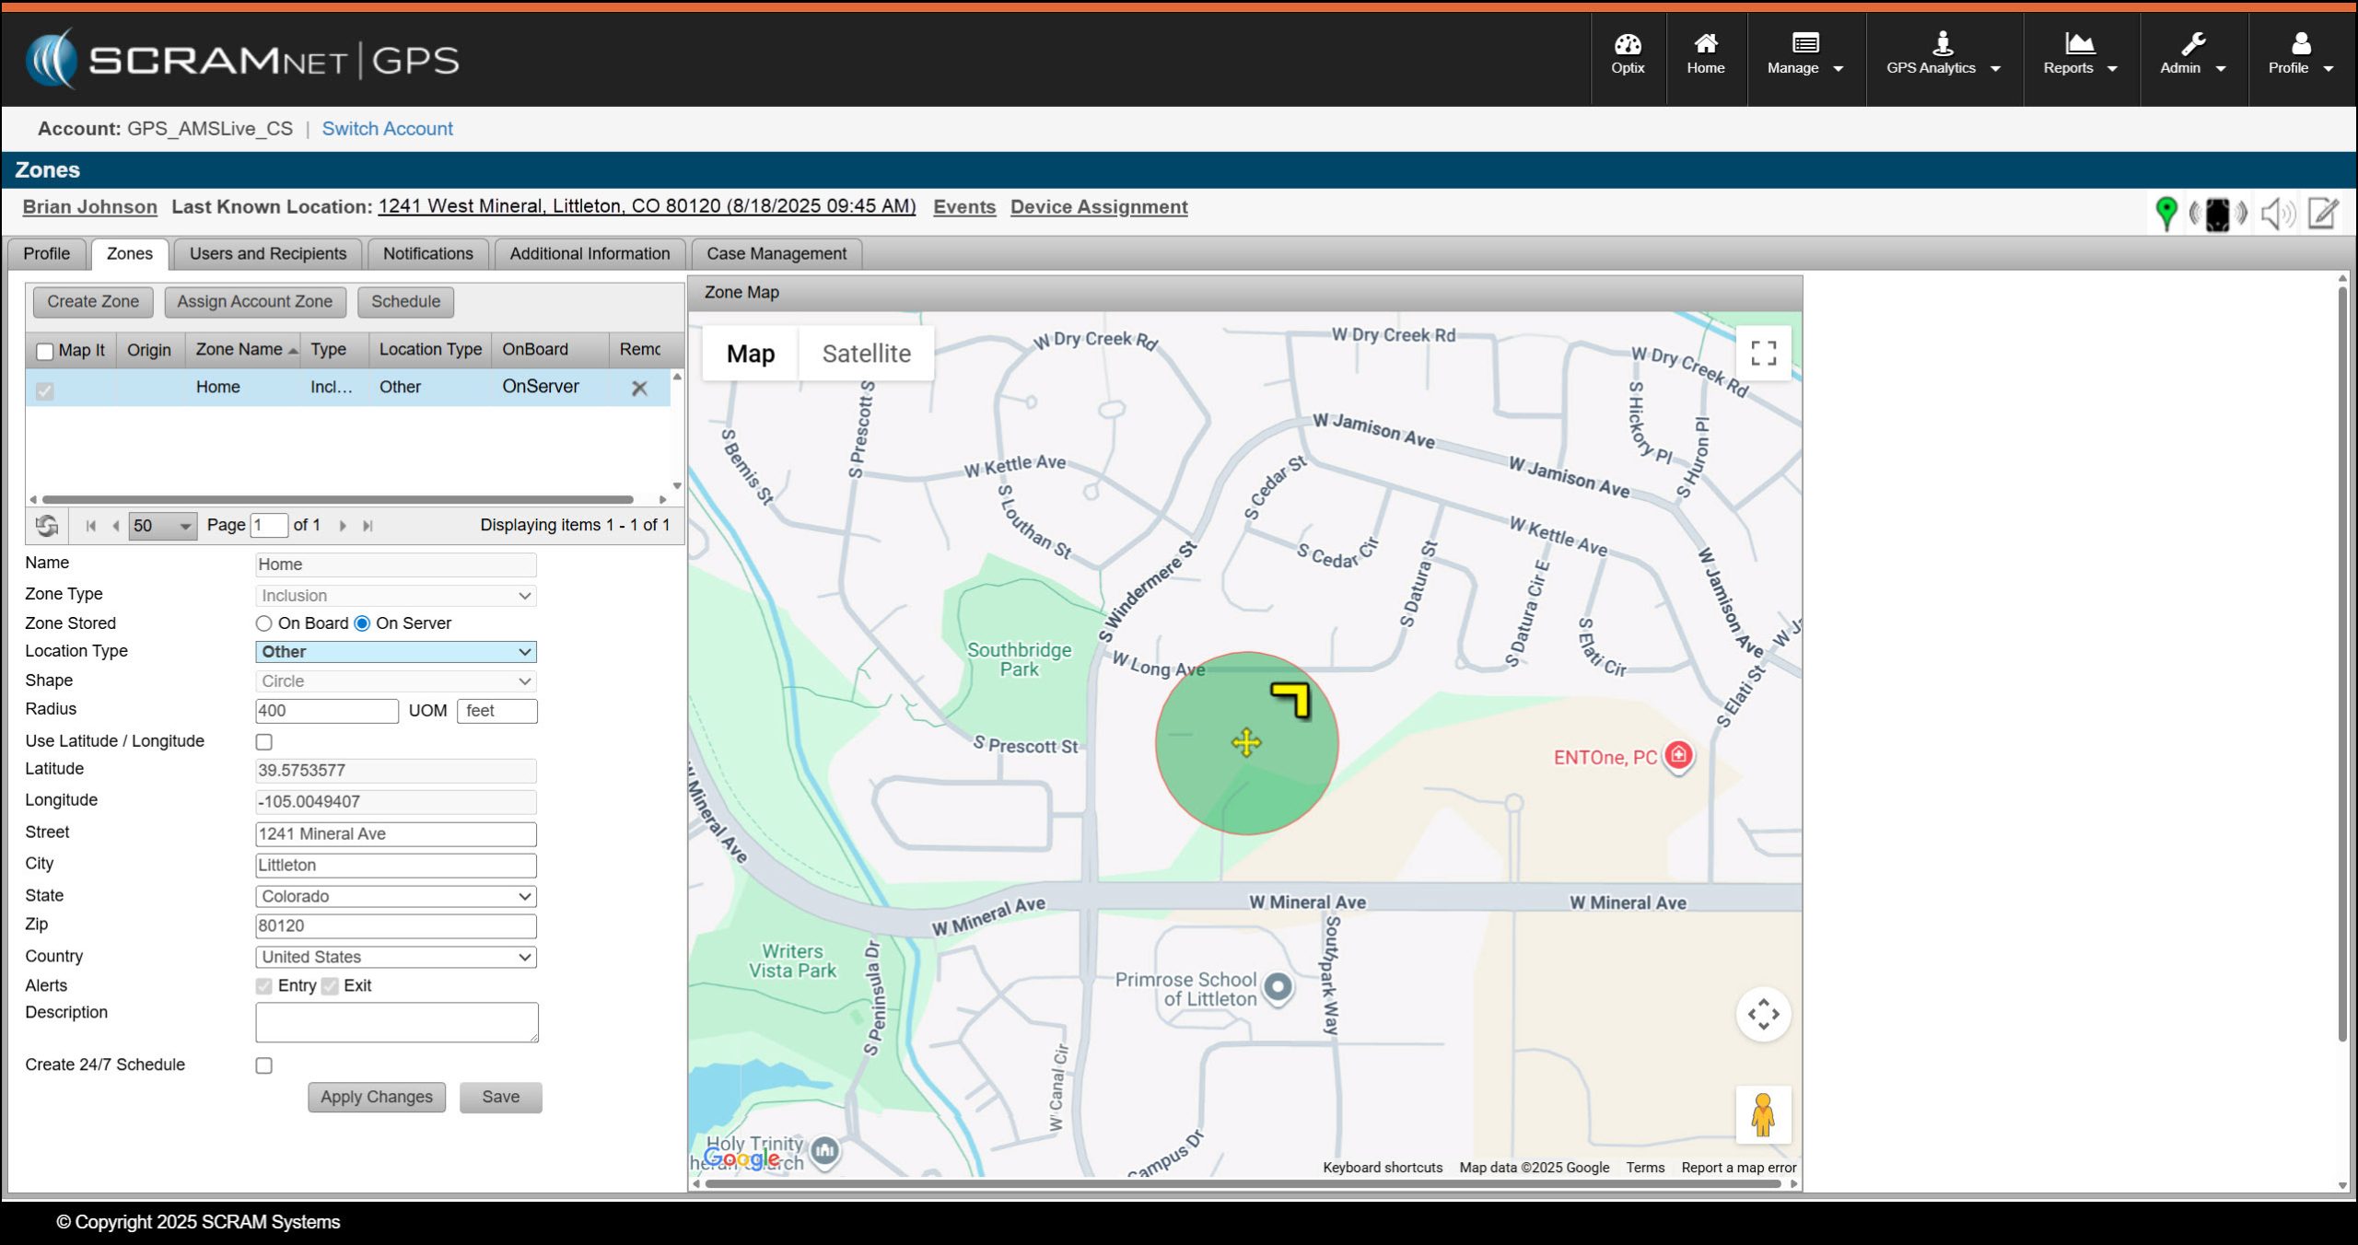Click the green GPS location pin icon
This screenshot has height=1245, width=2358.
(2166, 213)
